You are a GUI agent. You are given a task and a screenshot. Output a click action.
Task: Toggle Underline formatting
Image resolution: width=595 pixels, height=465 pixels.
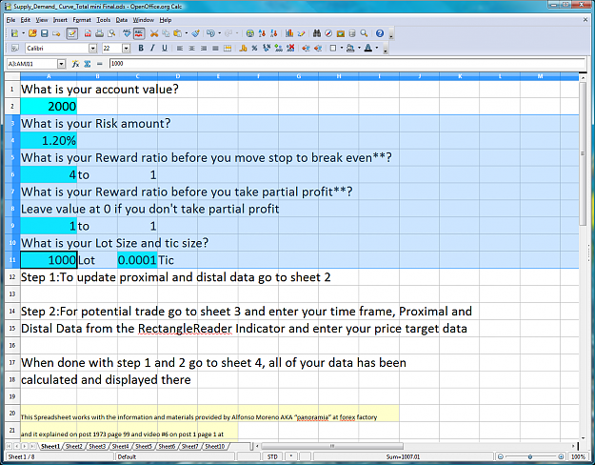[x=165, y=49]
